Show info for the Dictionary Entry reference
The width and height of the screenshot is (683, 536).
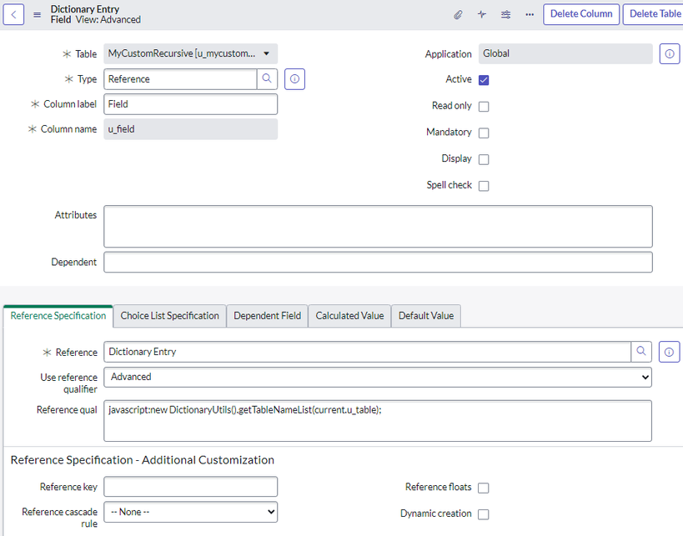point(669,352)
